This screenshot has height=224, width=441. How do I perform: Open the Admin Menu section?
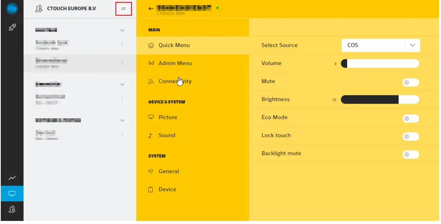tap(175, 63)
